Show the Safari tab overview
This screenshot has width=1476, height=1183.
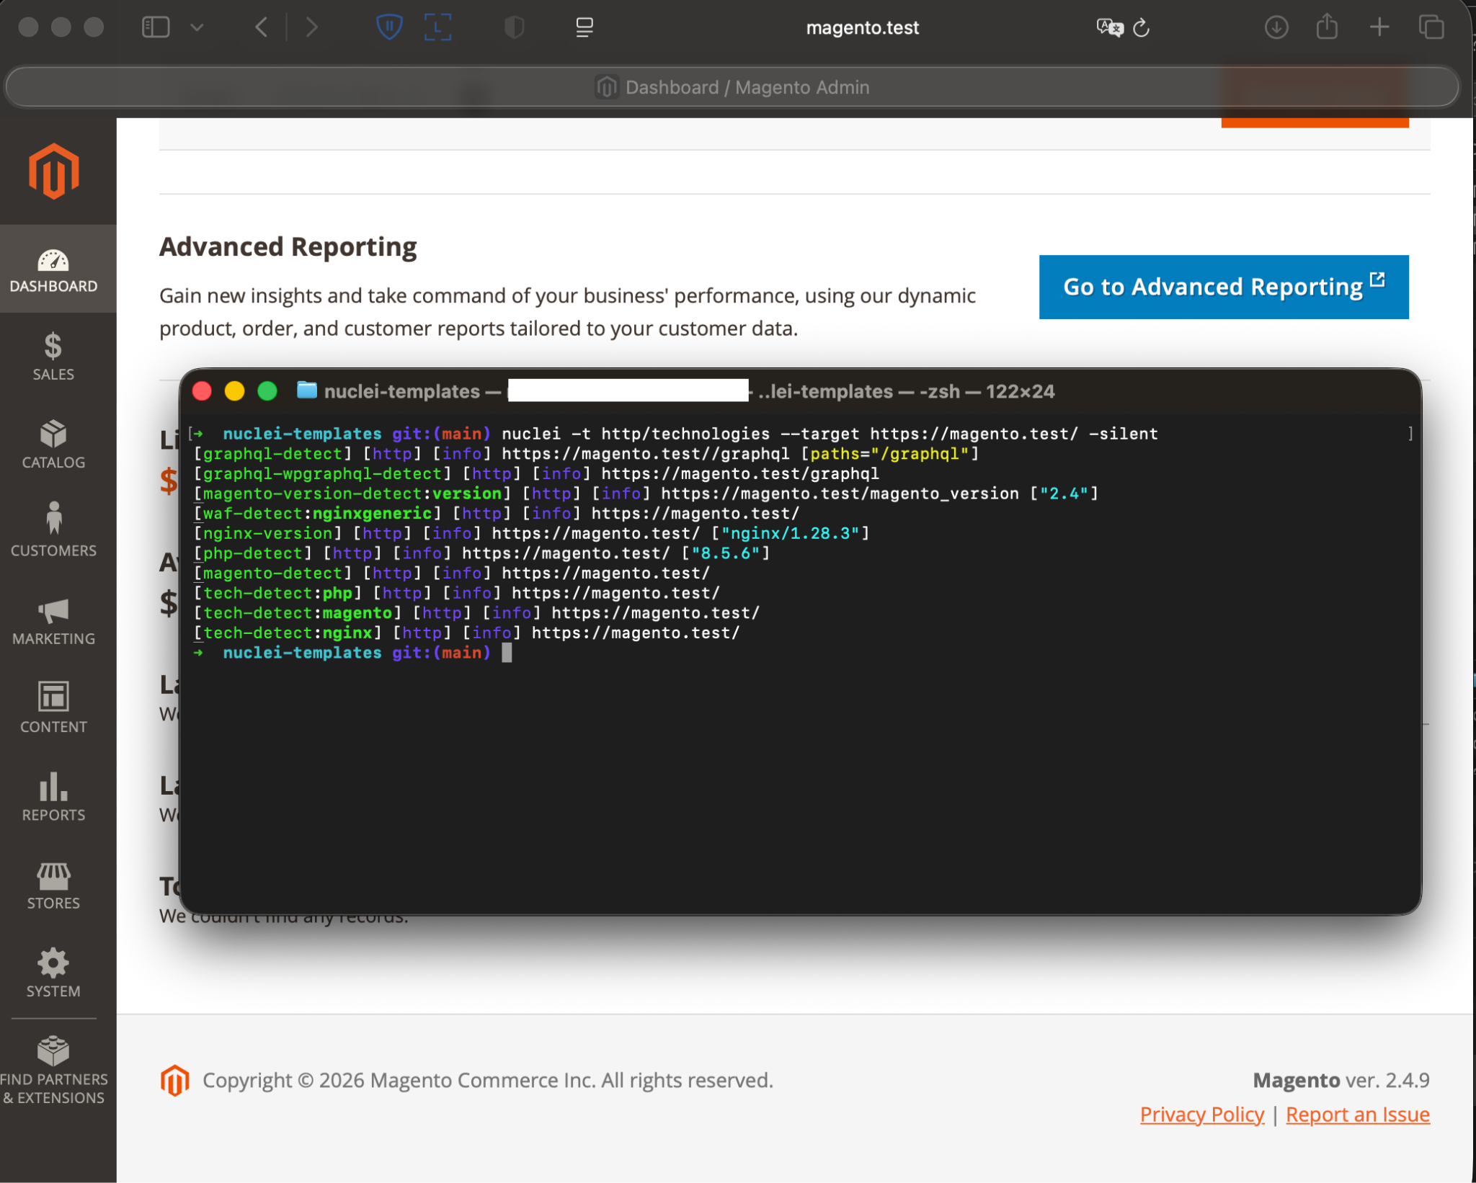(x=1431, y=27)
